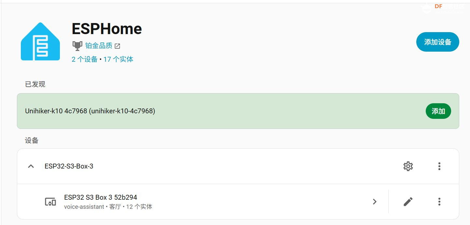The width and height of the screenshot is (470, 225).
Task: Open the 铂金品质 quality link
Action: (x=98, y=45)
